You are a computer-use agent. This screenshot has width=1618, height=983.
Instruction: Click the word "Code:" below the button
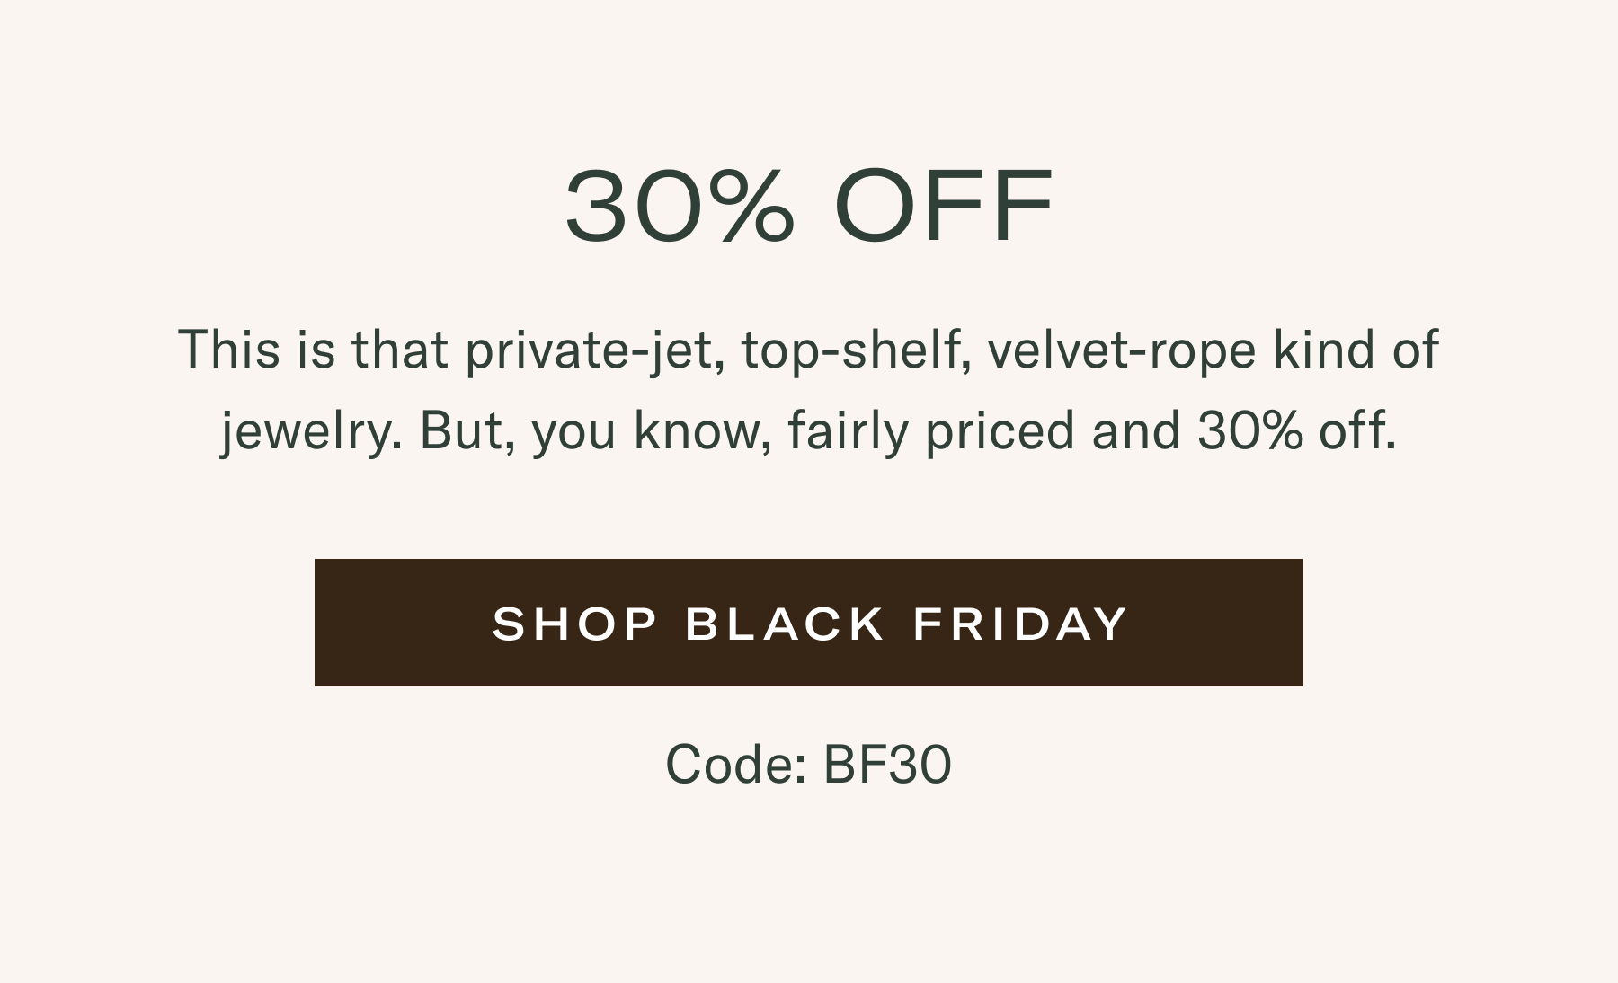pyautogui.click(x=735, y=765)
